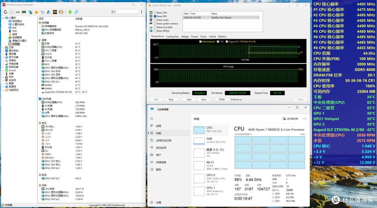Viewport: 377px width, 208px height.
Task: Toggle Asgard ELF 2TNVMe graph checkbox
Action: tap(227, 42)
